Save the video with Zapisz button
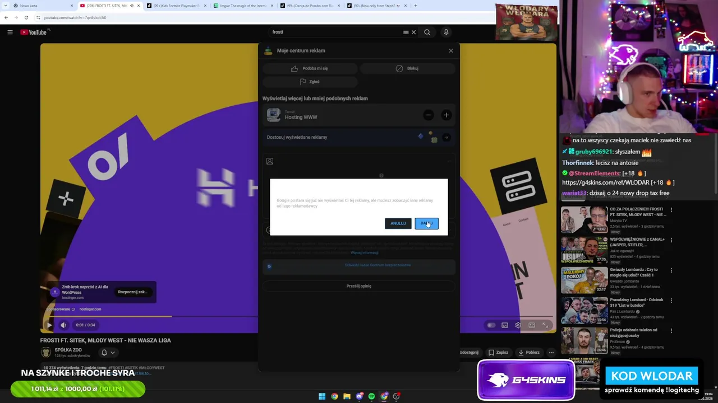Viewport: 718px width, 403px height. [498, 353]
